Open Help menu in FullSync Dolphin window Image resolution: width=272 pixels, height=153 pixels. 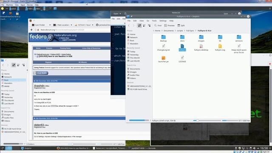click(x=171, y=21)
